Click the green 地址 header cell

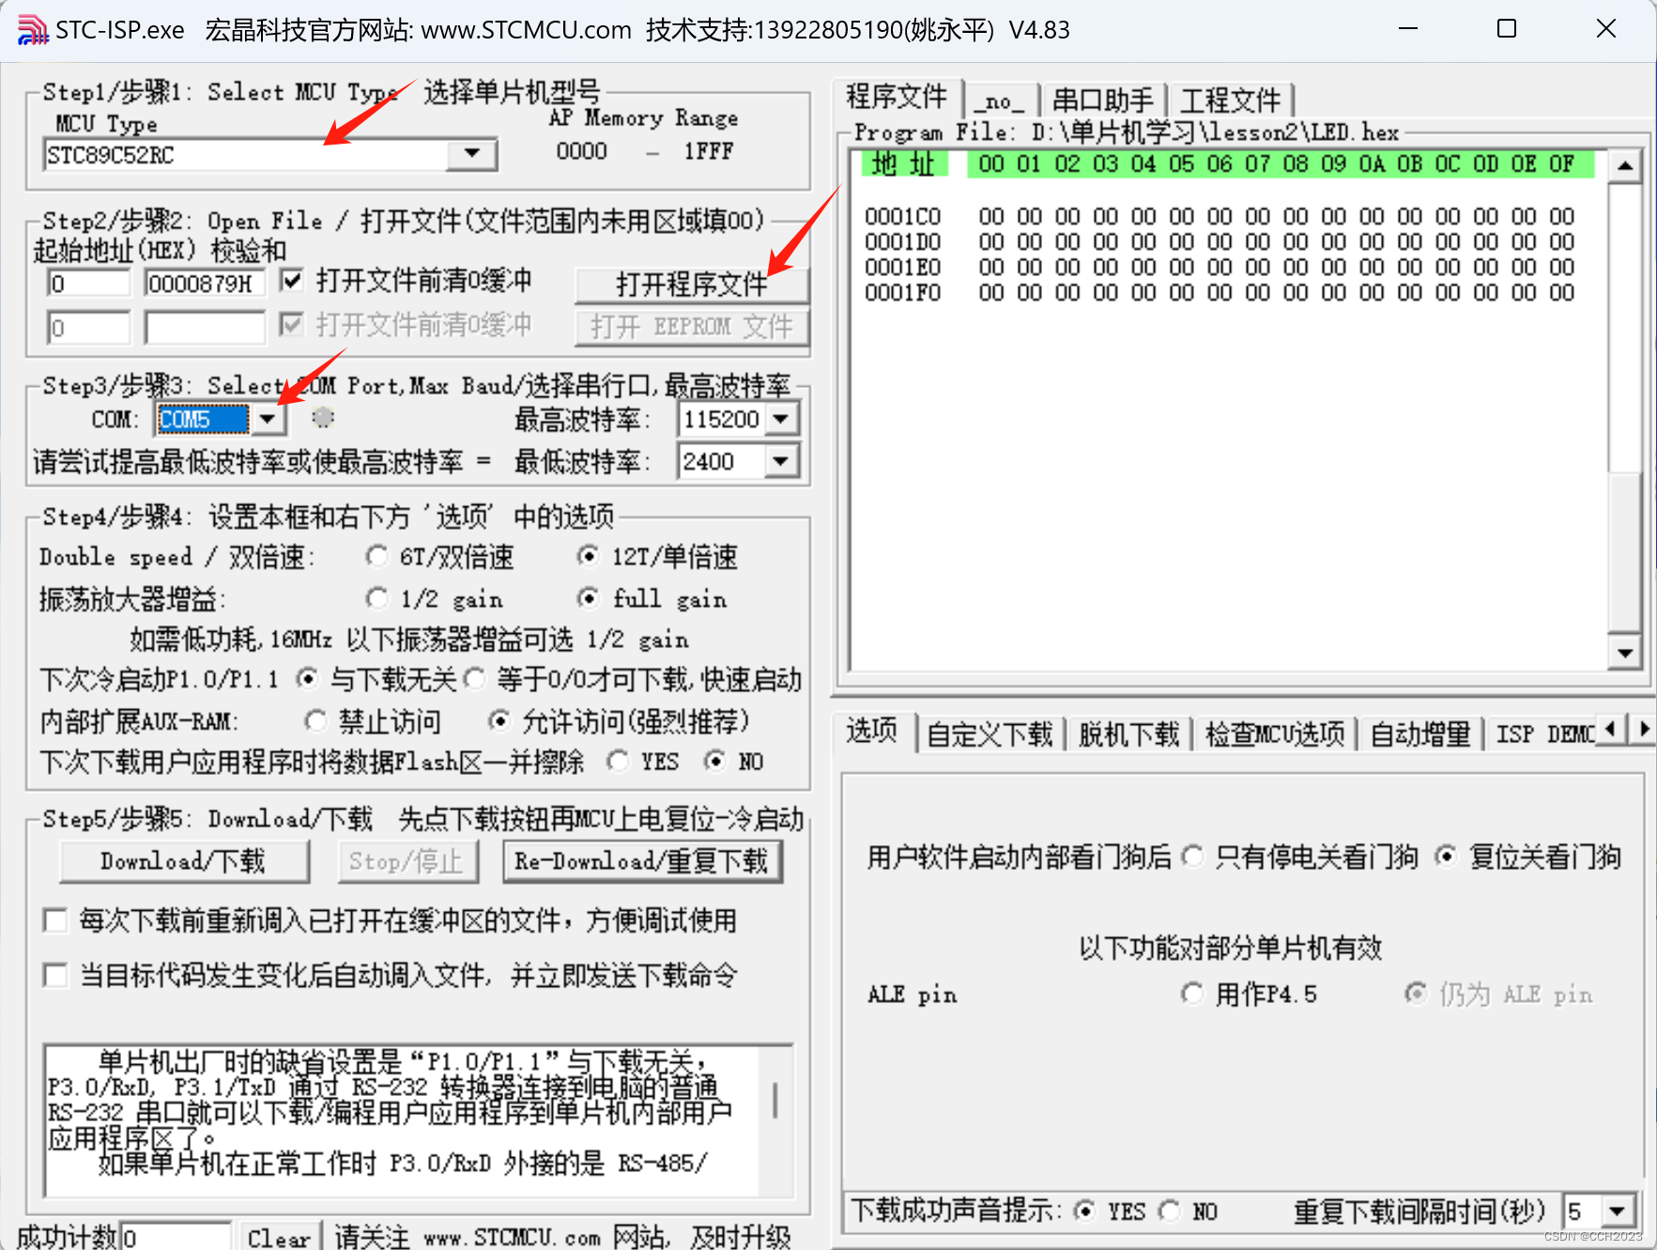903,164
